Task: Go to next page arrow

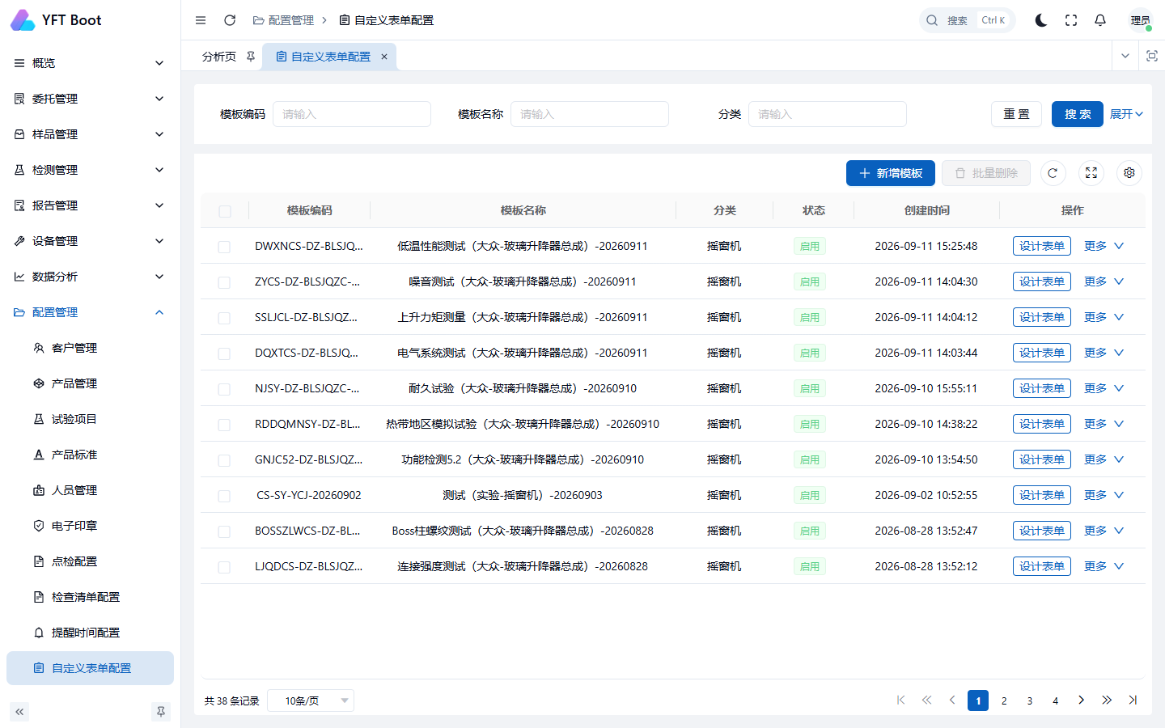Action: [x=1081, y=700]
